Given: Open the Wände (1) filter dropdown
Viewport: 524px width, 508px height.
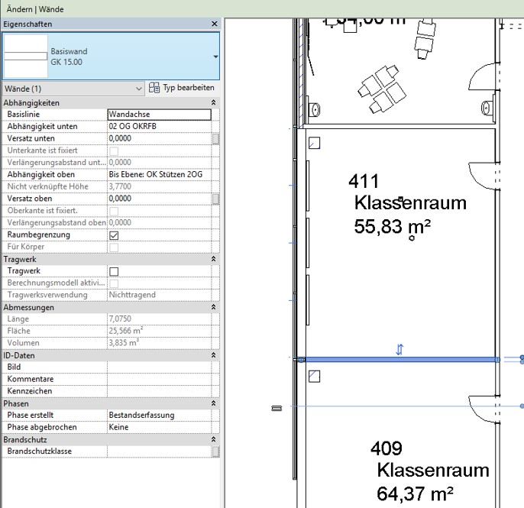Looking at the screenshot, I should (138, 89).
